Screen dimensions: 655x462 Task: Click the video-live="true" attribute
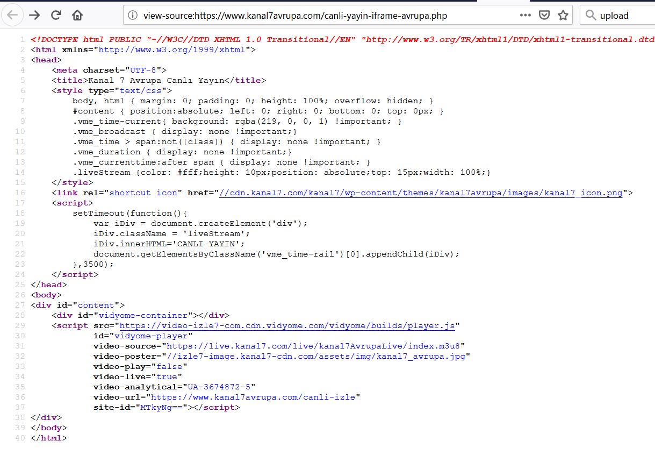138,376
